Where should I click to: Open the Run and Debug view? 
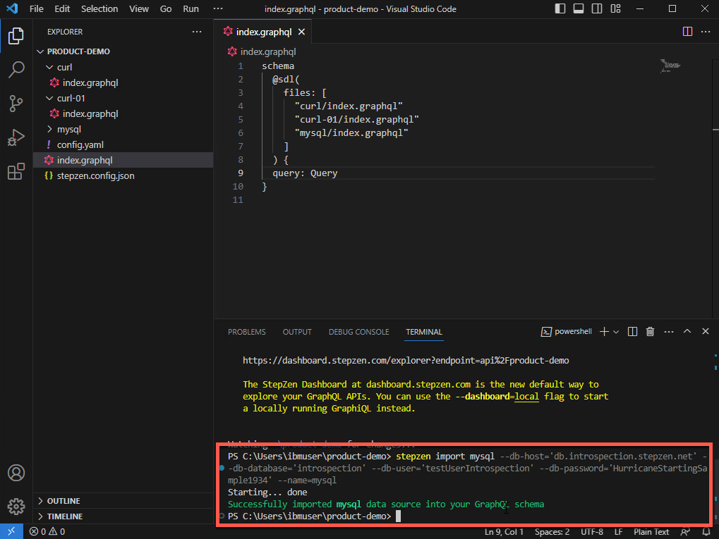click(x=16, y=137)
